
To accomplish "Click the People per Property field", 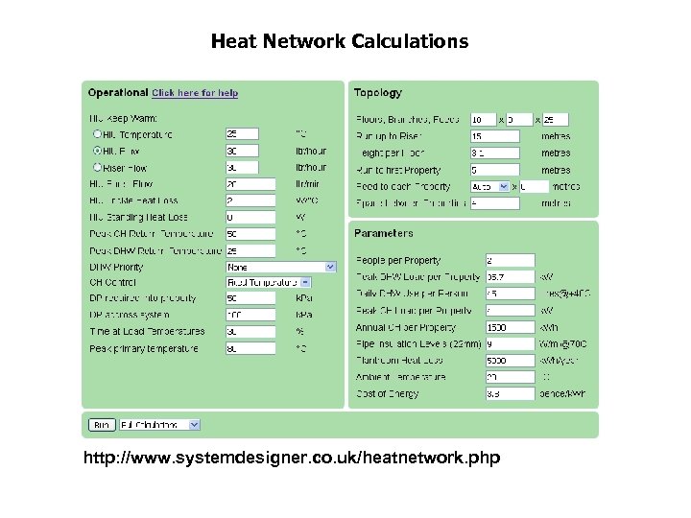I will (511, 260).
